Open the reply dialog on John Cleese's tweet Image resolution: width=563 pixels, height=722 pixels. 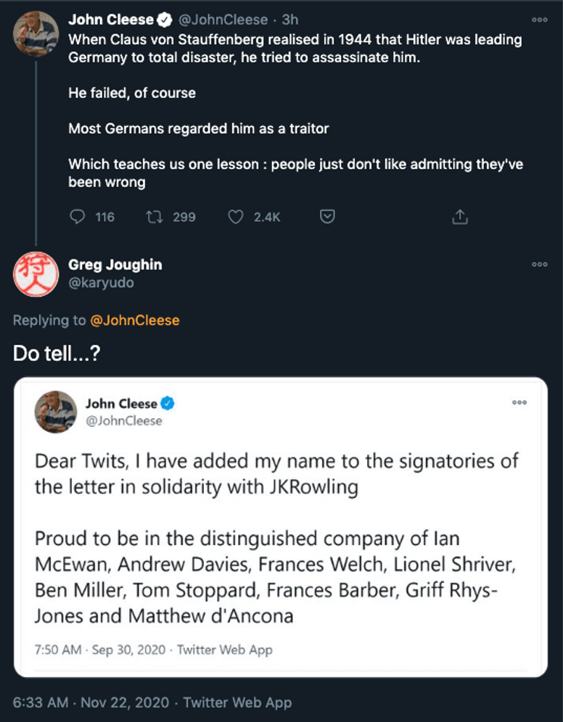[x=77, y=217]
